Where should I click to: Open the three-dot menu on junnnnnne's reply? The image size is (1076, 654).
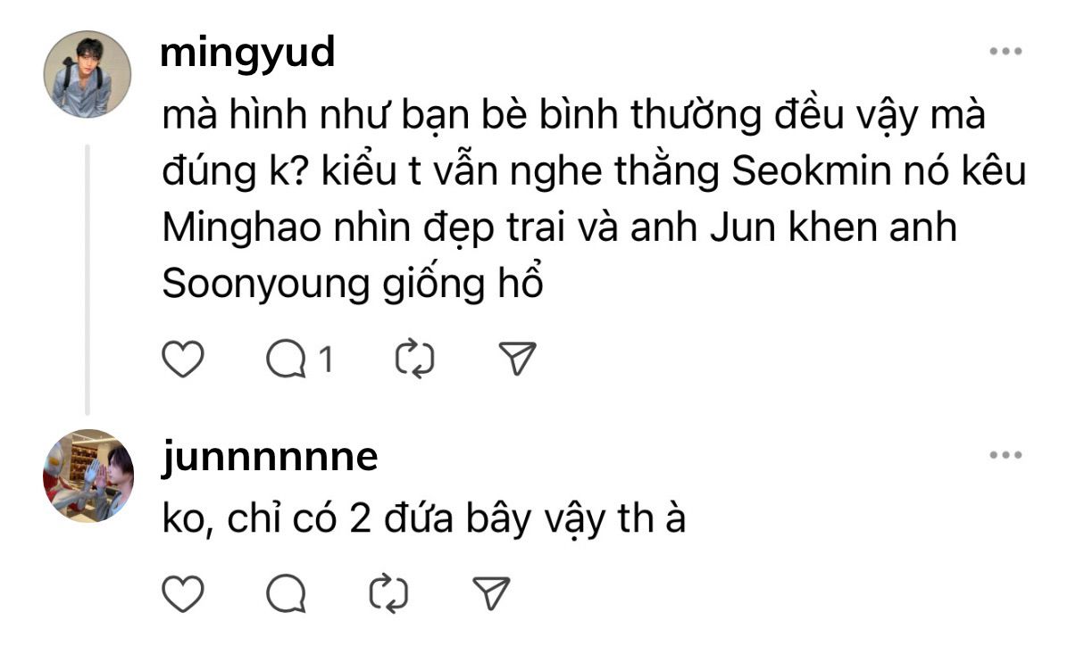click(x=1005, y=455)
